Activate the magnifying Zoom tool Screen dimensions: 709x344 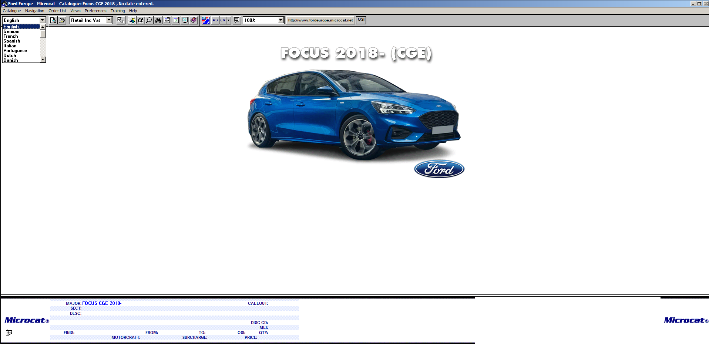148,20
